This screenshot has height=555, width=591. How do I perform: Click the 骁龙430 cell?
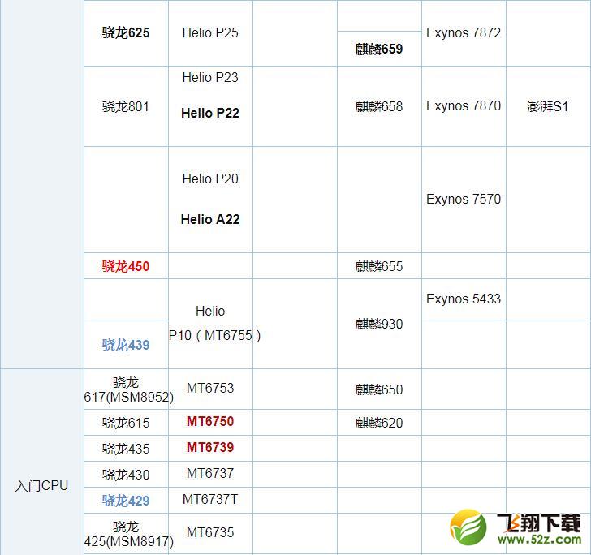pyautogui.click(x=126, y=475)
